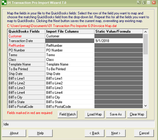The height and width of the screenshot is (140, 158).
Task: Click the RefNumber import file column cell
Action: (70, 46)
